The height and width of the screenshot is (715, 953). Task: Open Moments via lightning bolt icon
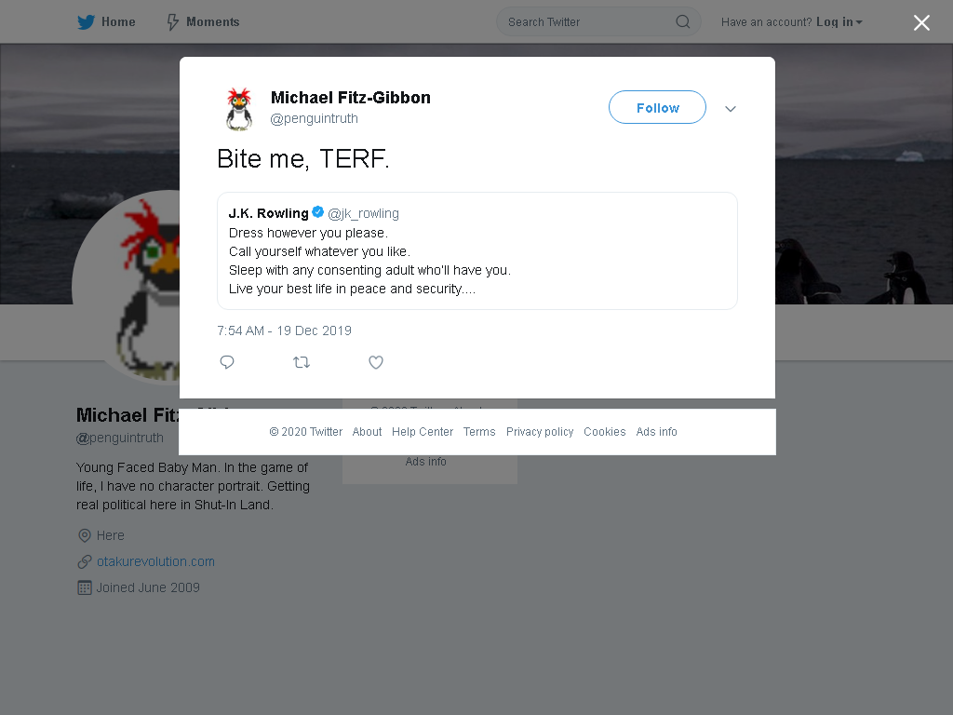click(172, 22)
